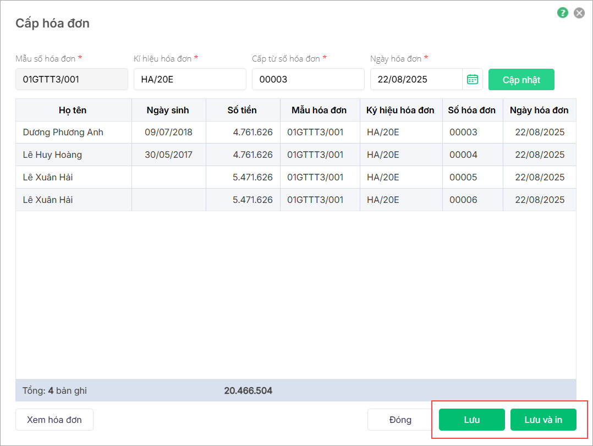Click the Lưu và in button
The image size is (593, 446).
(x=543, y=420)
